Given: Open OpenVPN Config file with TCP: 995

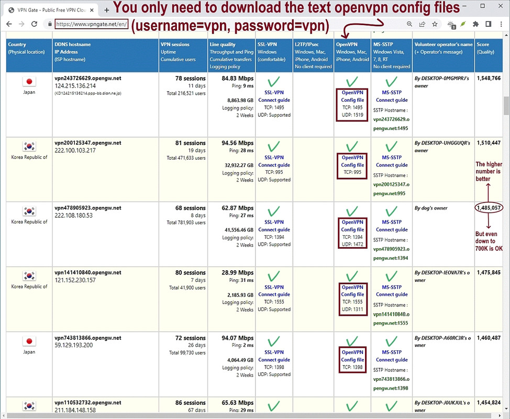Looking at the screenshot, I should click(352, 161).
